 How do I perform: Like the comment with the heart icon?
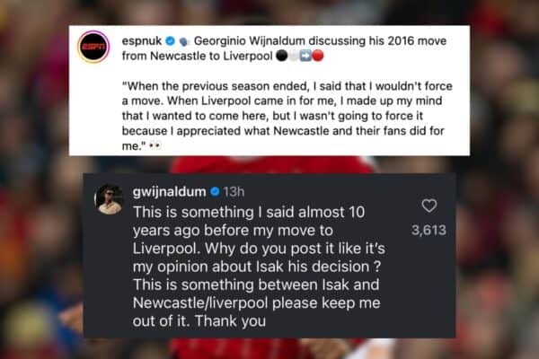click(429, 206)
